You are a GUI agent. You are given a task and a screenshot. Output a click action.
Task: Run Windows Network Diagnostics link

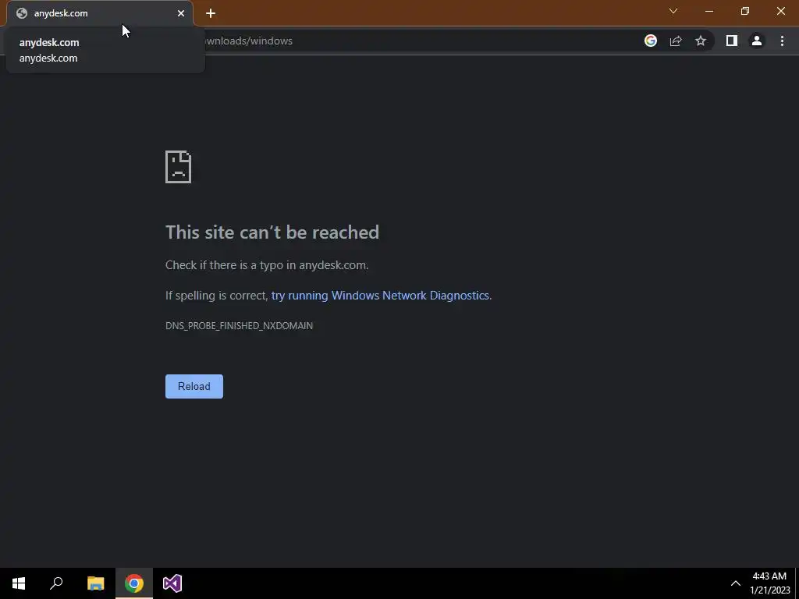(x=380, y=296)
